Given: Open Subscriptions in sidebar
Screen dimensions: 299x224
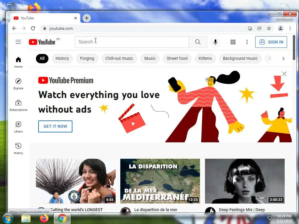Looking at the screenshot, I should [x=18, y=106].
